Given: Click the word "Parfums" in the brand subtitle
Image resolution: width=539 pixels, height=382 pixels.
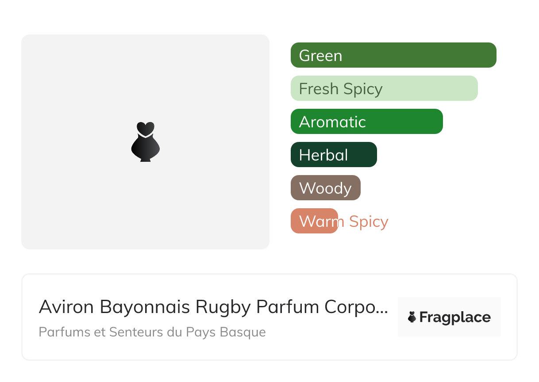Looking at the screenshot, I should [56, 332].
